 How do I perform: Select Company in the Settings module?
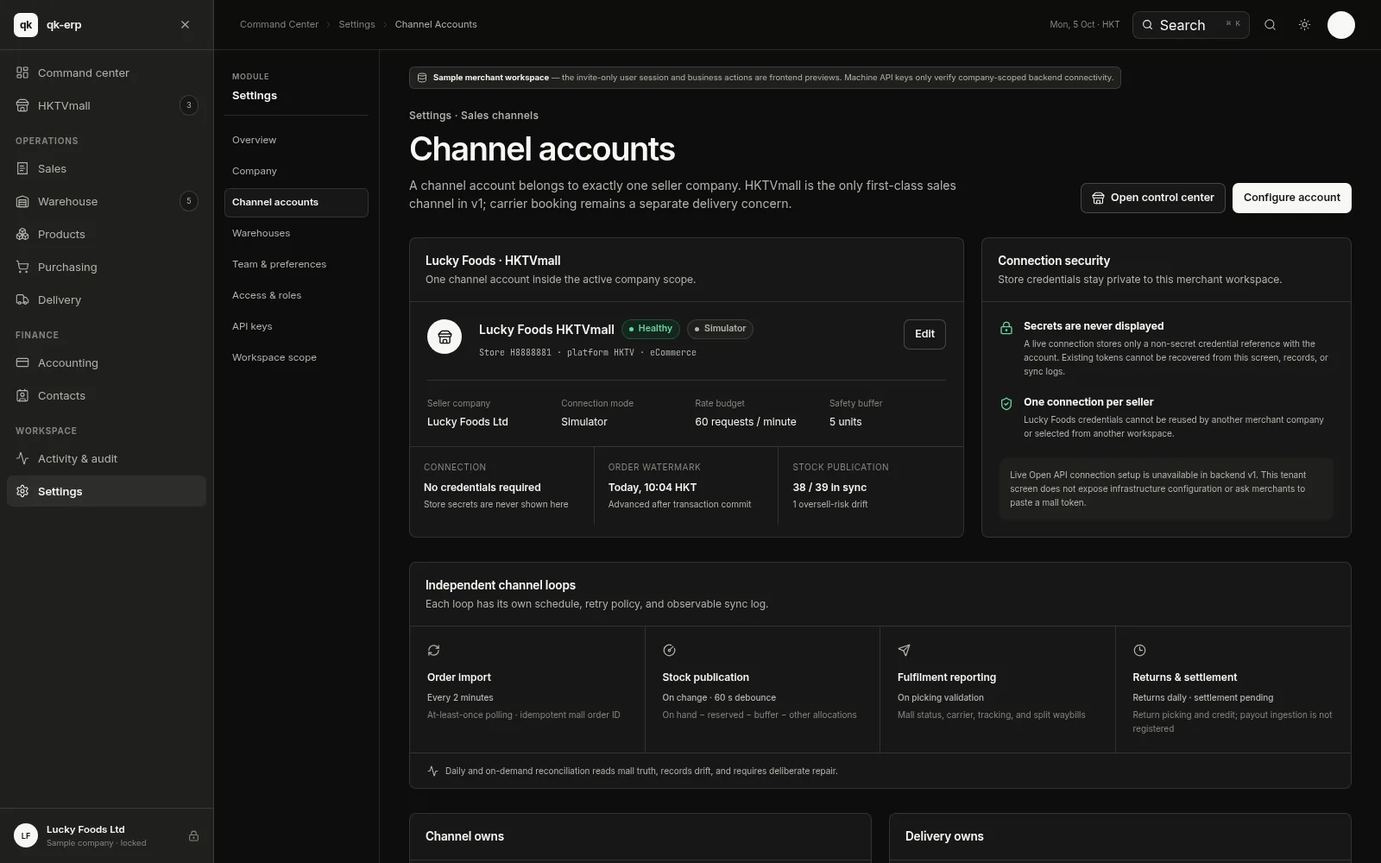pos(296,171)
